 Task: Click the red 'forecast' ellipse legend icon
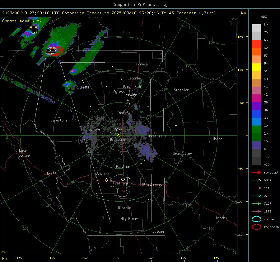click(x=256, y=227)
